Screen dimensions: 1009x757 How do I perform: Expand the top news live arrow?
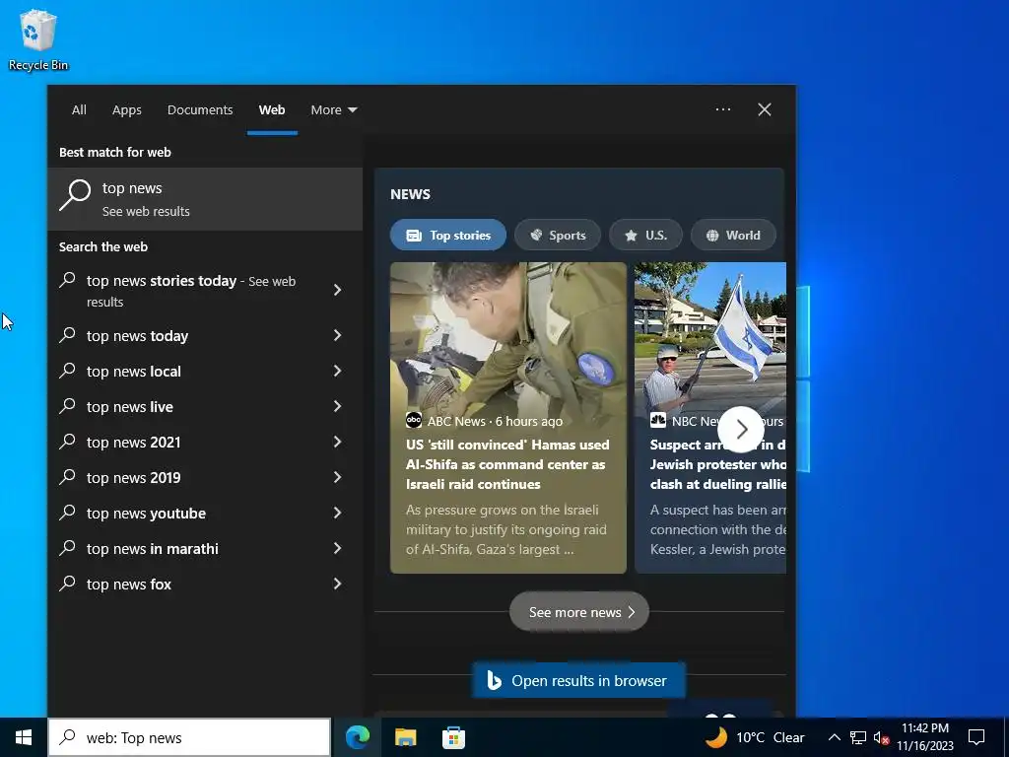pyautogui.click(x=337, y=406)
